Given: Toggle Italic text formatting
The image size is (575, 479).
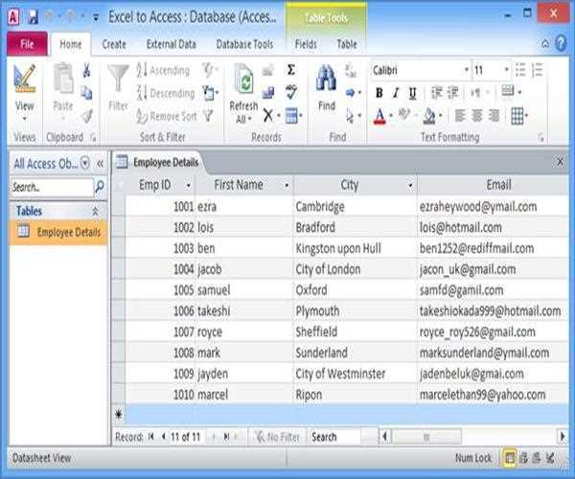Looking at the screenshot, I should point(396,93).
